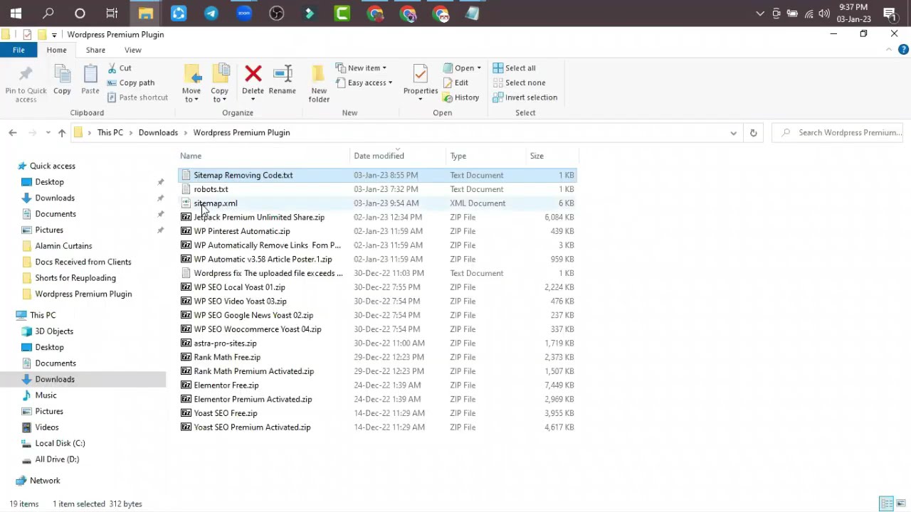
Task: Collapse the ribbon with the chevron
Action: click(889, 50)
